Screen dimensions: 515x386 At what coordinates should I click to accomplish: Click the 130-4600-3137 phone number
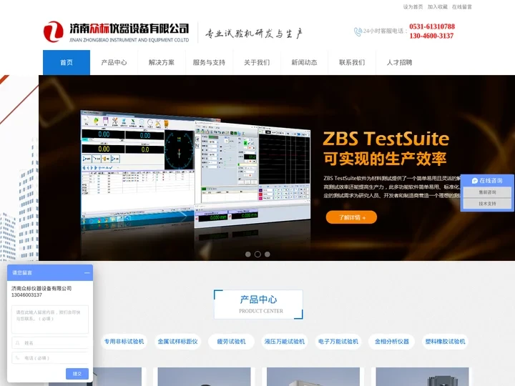pos(431,36)
